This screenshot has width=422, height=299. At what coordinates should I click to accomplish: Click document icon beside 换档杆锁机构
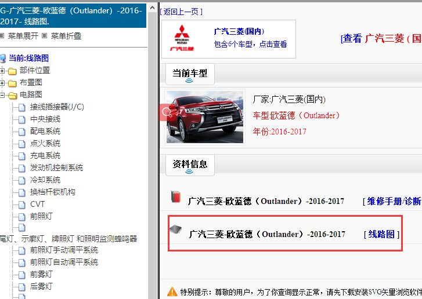pos(22,192)
